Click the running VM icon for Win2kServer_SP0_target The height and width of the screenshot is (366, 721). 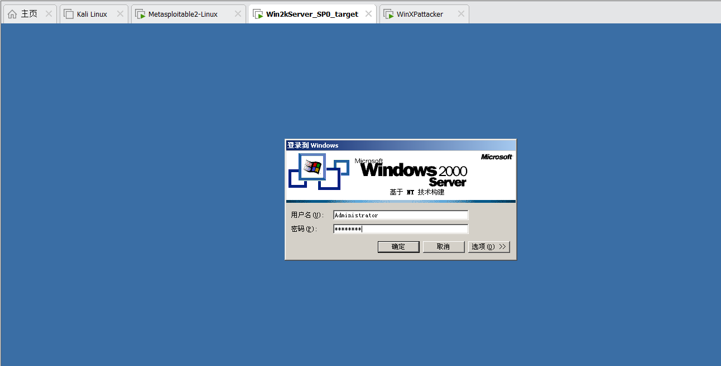click(x=258, y=14)
